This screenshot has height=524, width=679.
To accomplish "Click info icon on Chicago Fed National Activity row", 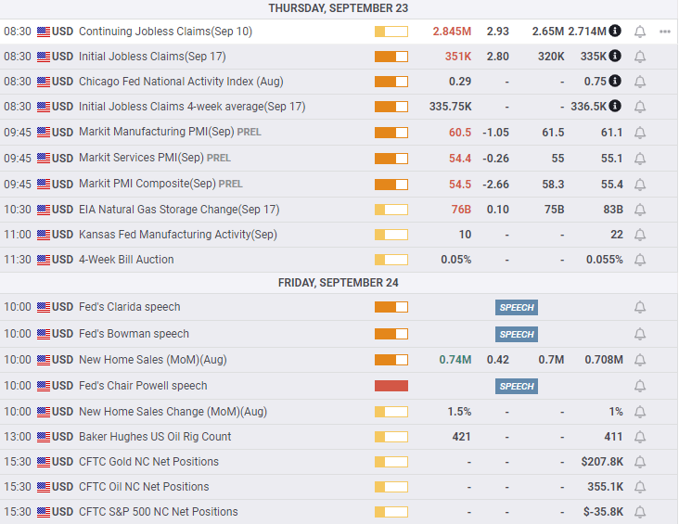I will pyautogui.click(x=615, y=82).
